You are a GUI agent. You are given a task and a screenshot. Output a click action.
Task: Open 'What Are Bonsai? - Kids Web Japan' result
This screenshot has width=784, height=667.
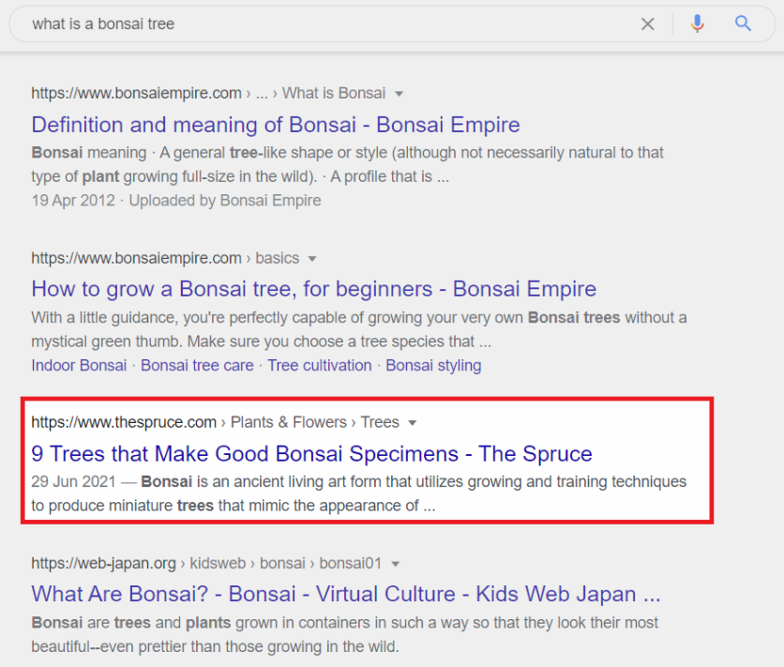coord(346,595)
